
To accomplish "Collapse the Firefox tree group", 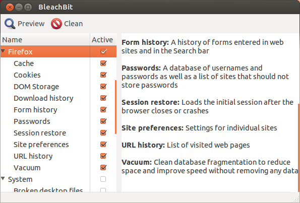I will point(3,51).
